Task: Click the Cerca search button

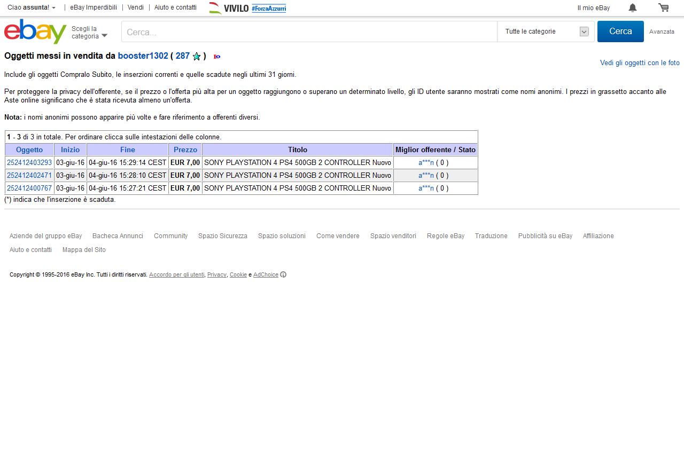Action: click(620, 32)
